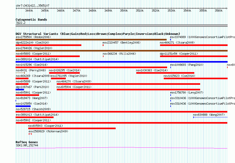The height and width of the screenshot is (163, 235).
Task: Select the red nsv1030363 loss bar
Action: (x=165, y=73)
